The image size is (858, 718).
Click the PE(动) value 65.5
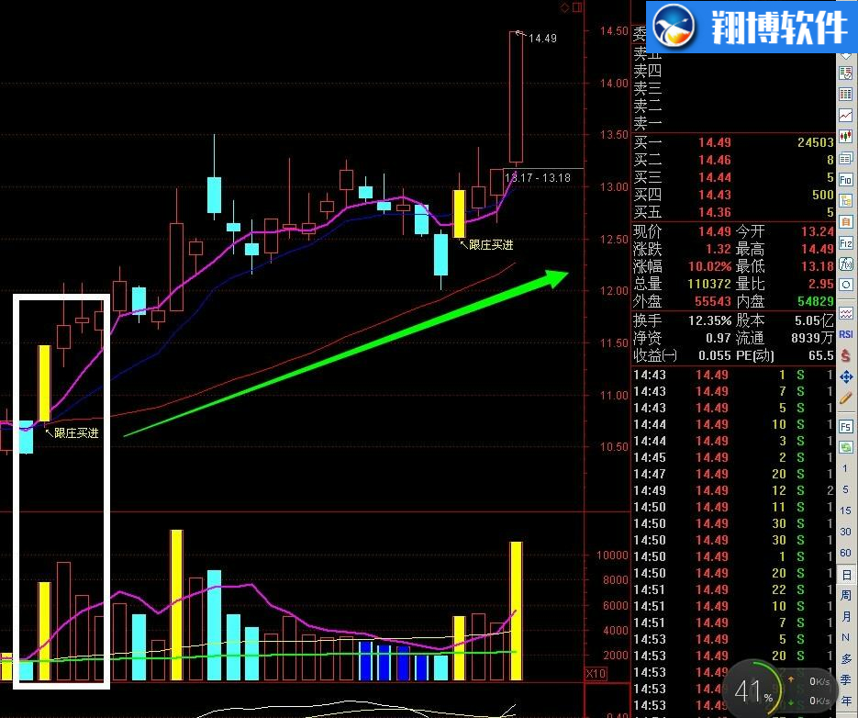(821, 356)
